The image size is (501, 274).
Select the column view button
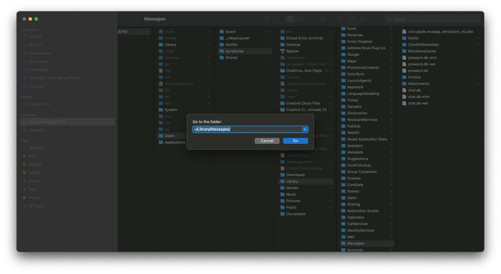point(289,19)
